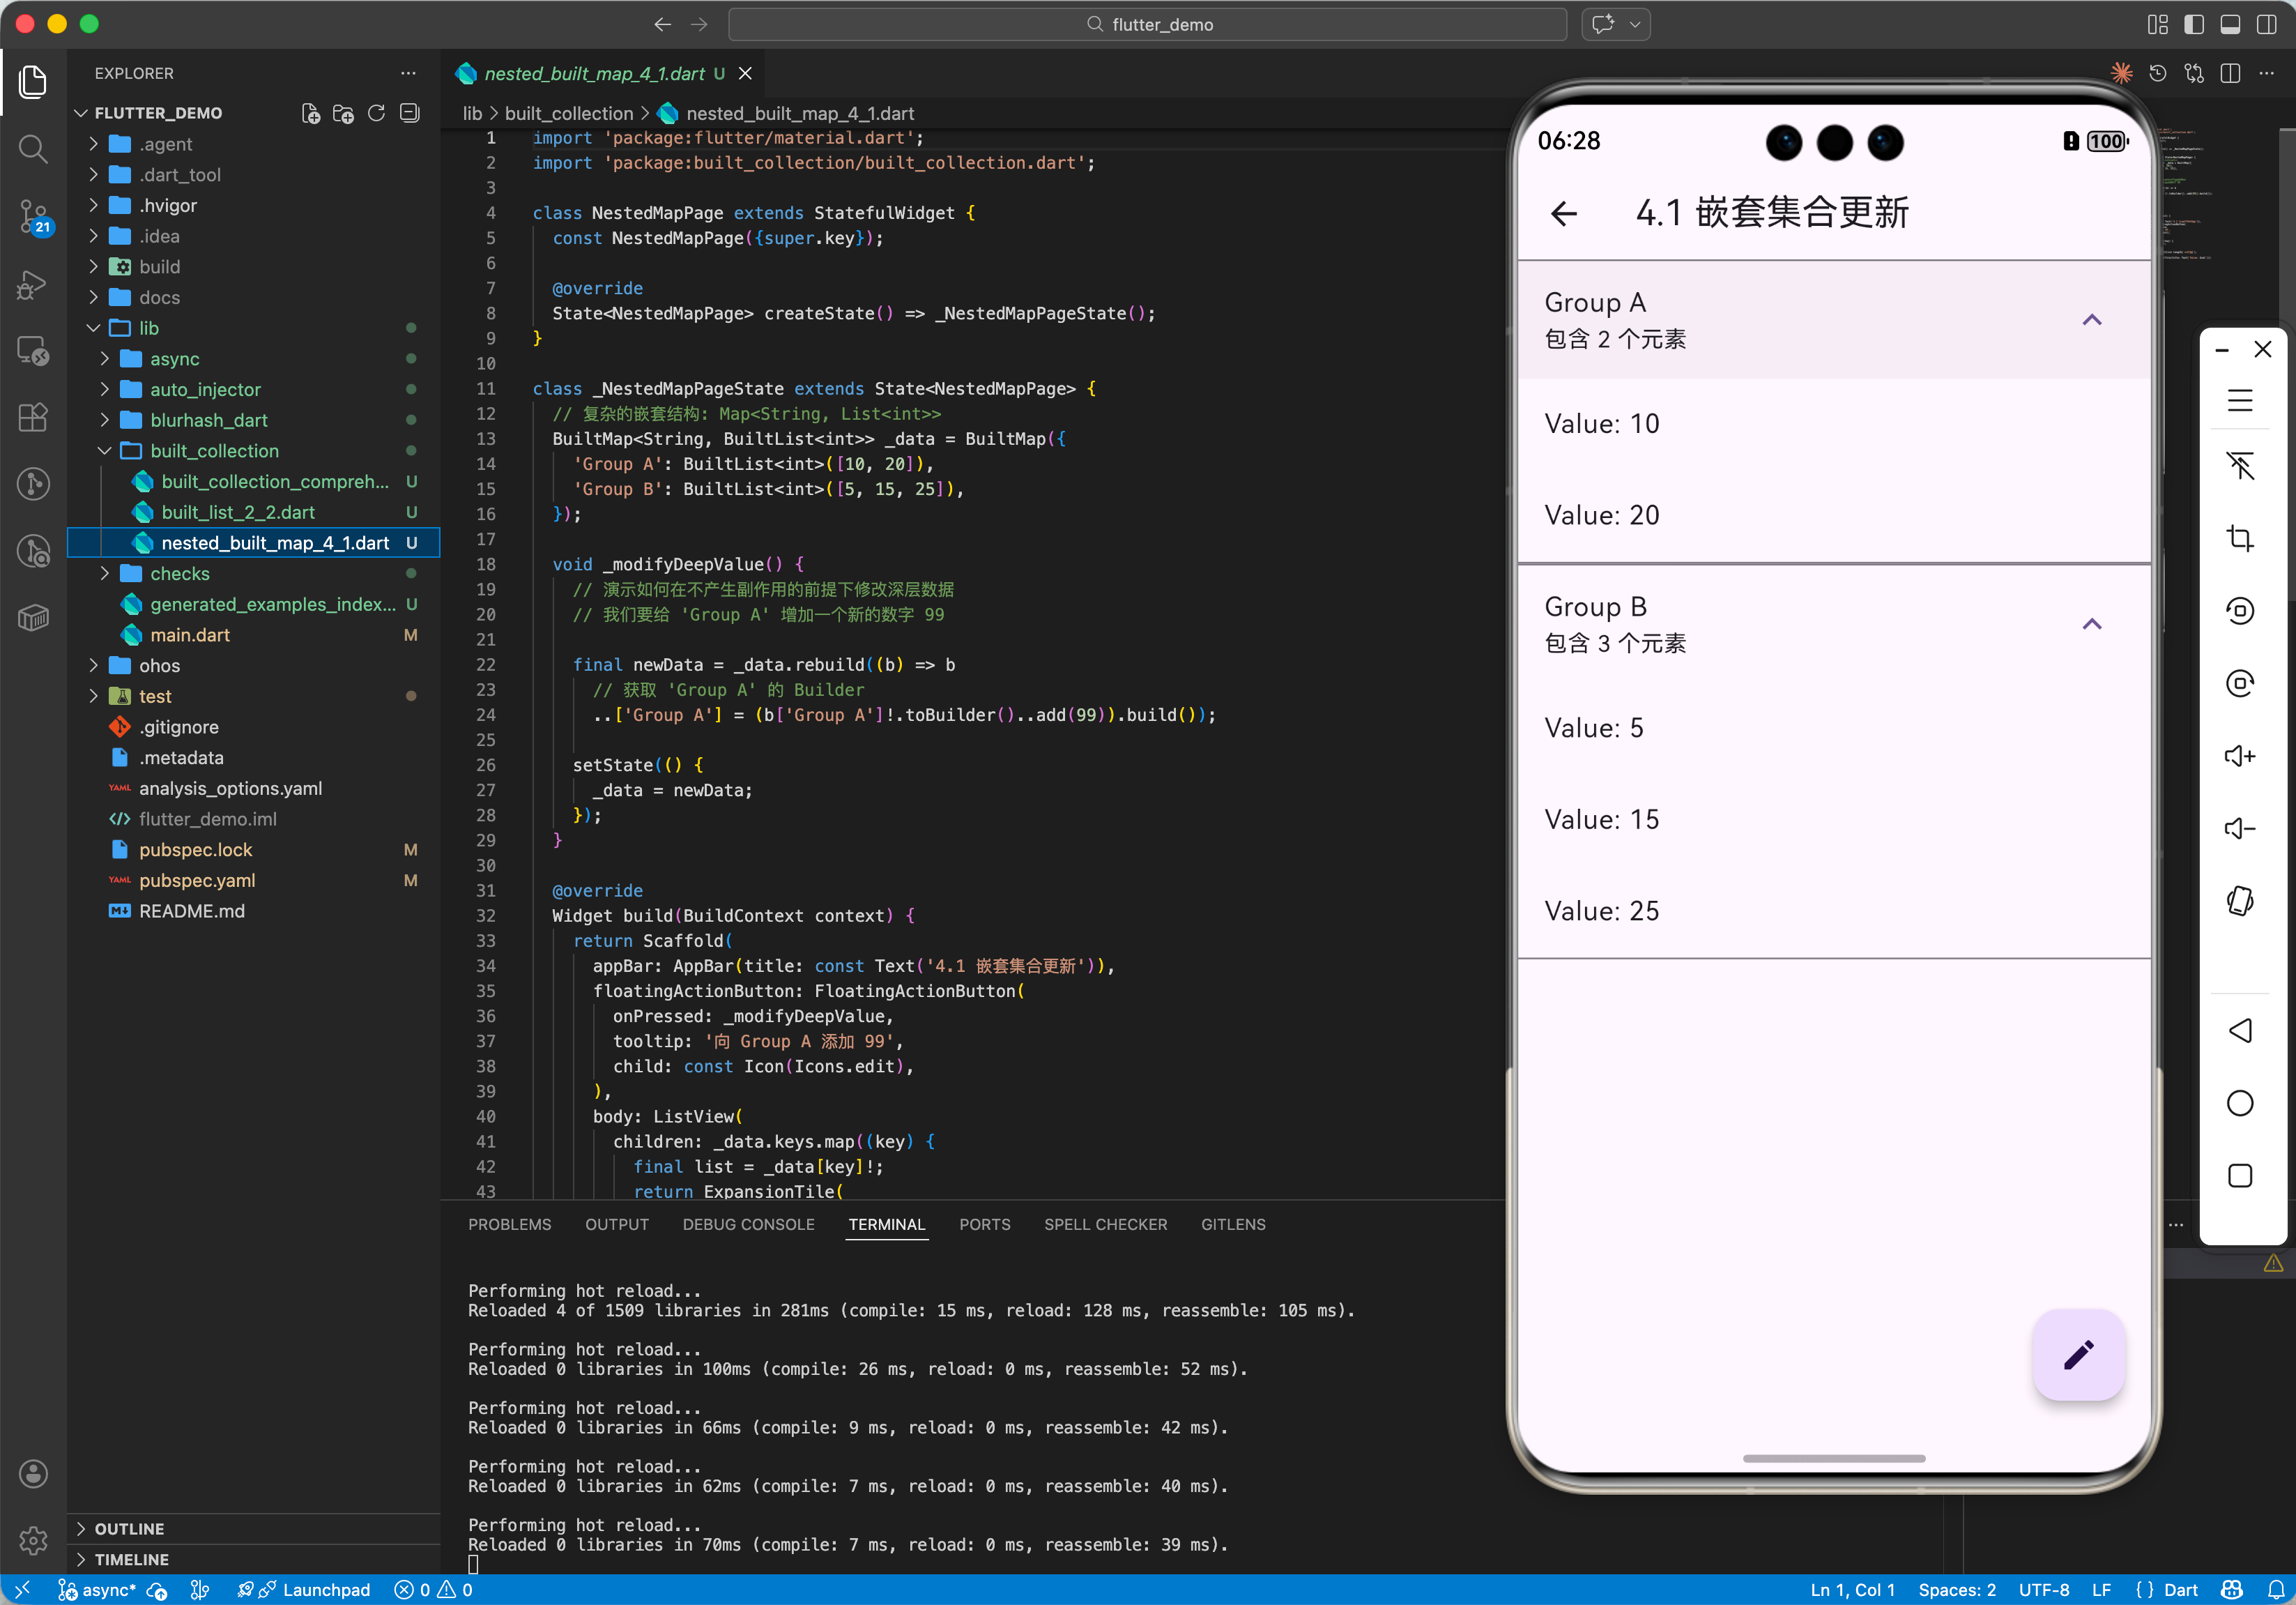Click the emulator crop screenshot icon

(2239, 538)
